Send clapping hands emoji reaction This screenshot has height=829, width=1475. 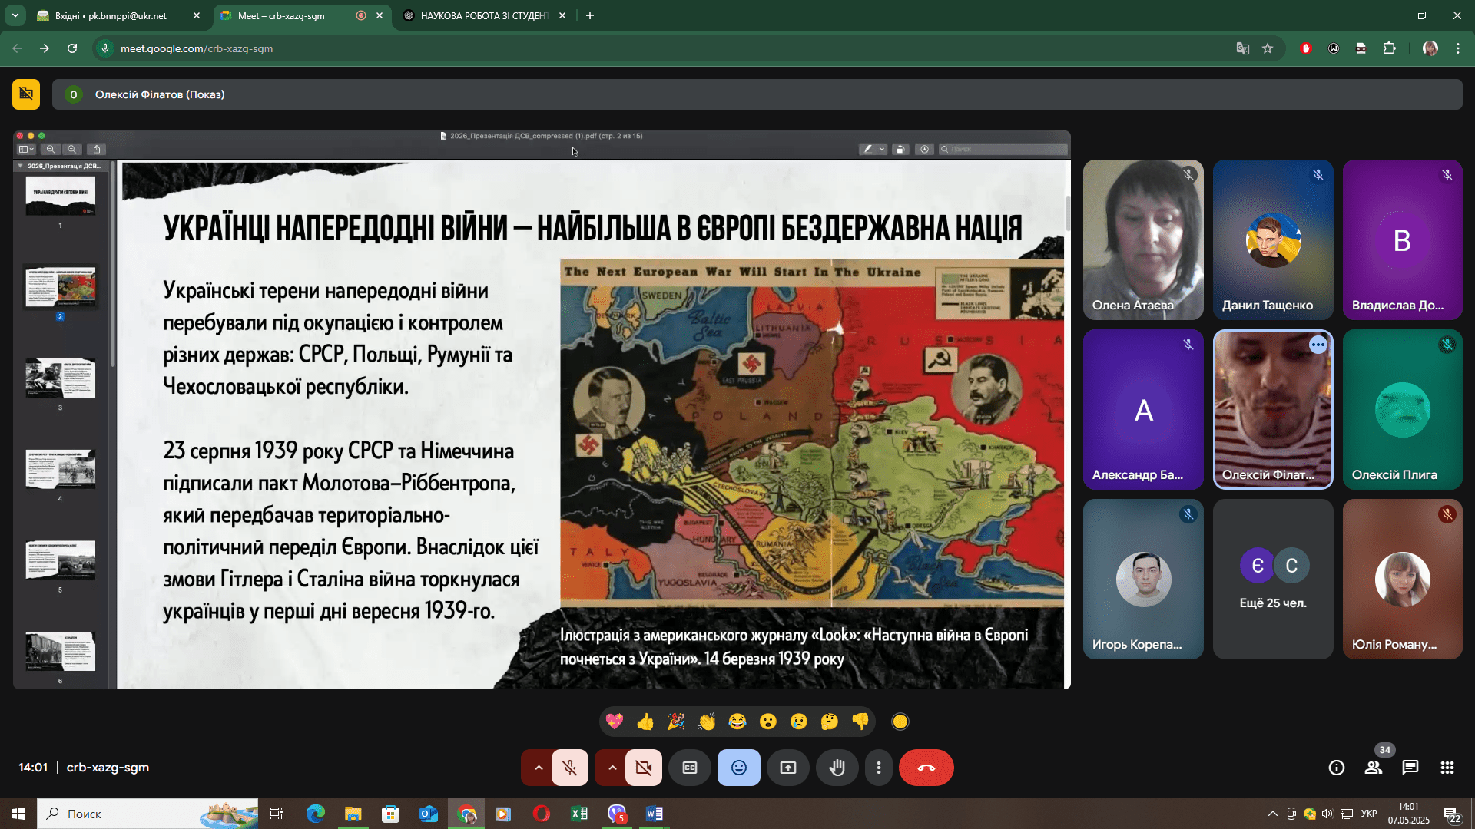[707, 722]
